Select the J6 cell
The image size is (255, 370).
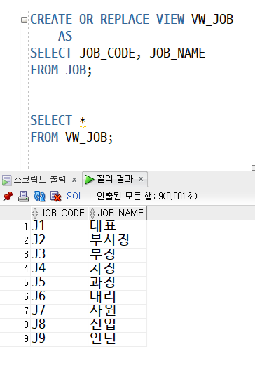[x=59, y=296]
